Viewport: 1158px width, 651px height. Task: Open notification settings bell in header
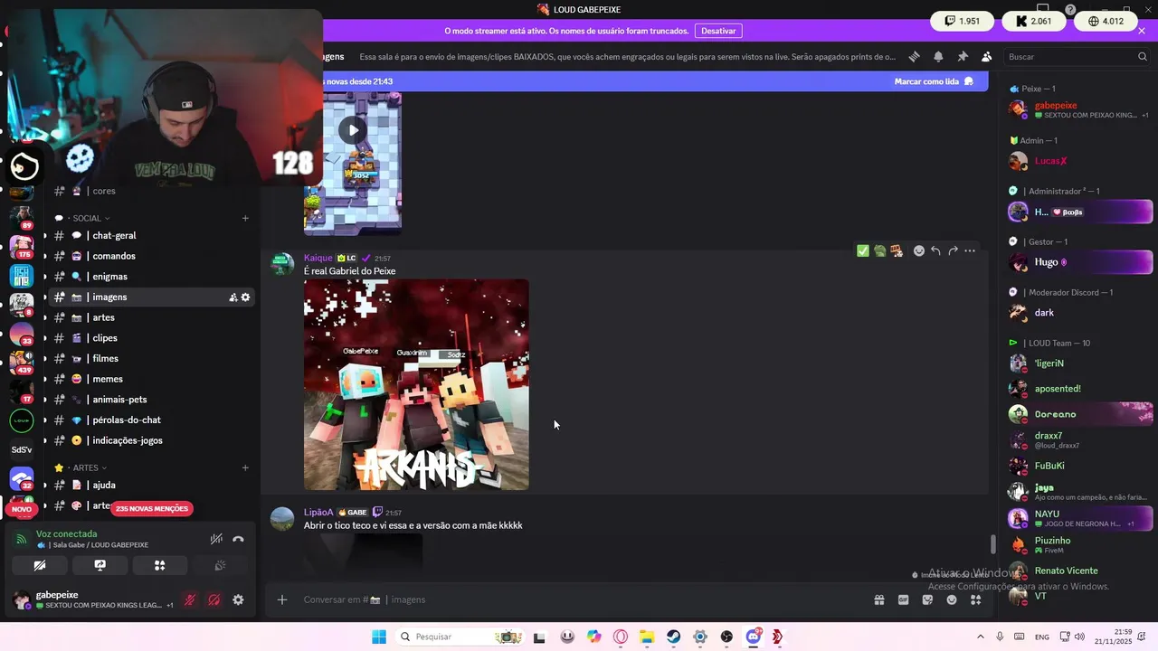(938, 56)
